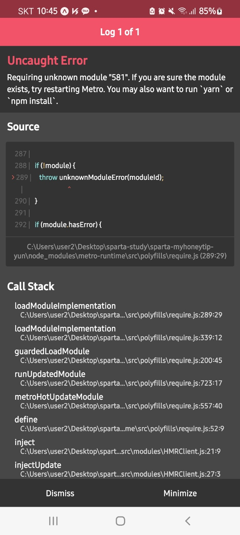Minimize the error overlay
Screen dimensions: 240x535
pyautogui.click(x=180, y=493)
